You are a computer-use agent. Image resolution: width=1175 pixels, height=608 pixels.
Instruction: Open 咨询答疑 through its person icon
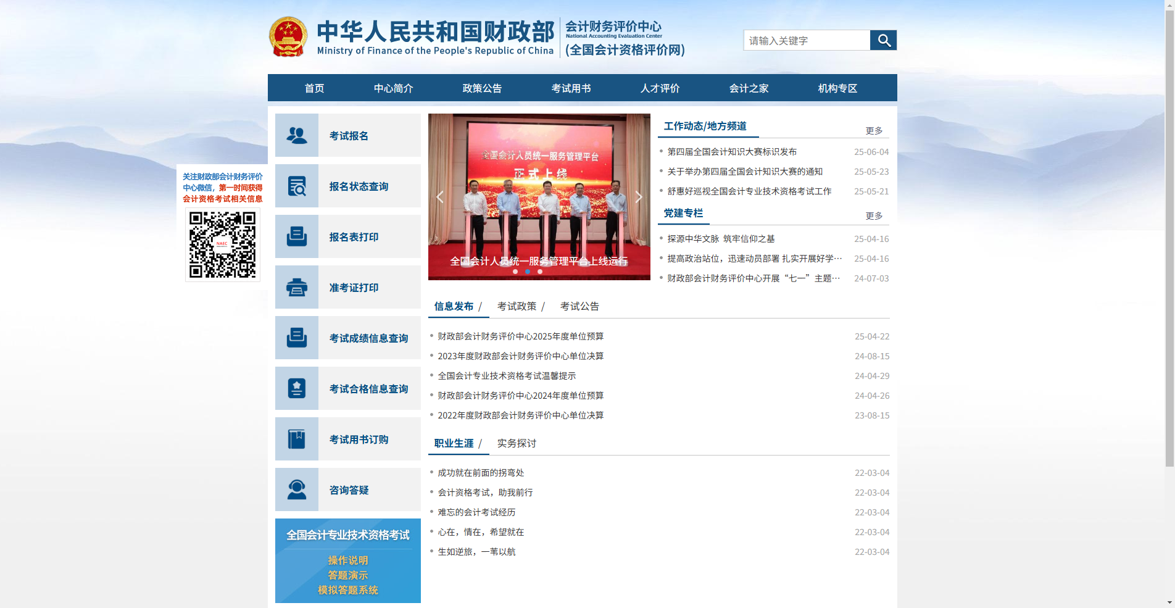tap(297, 489)
